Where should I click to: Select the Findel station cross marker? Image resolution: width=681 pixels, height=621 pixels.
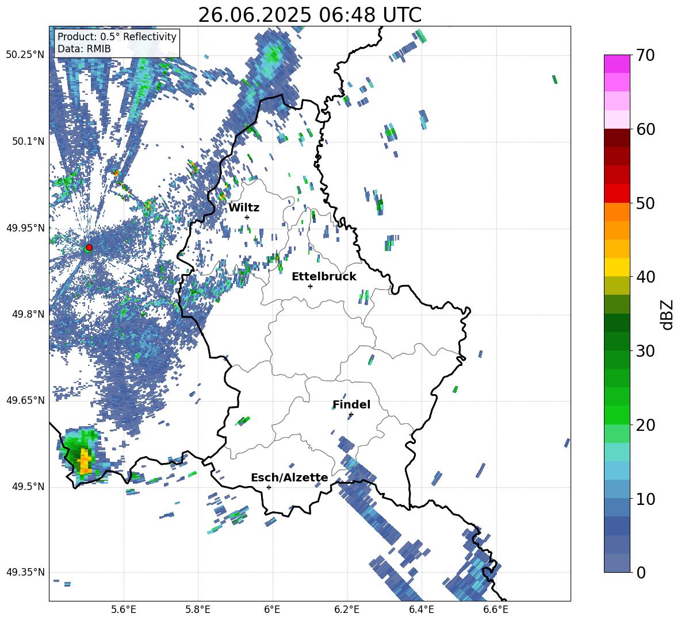[x=351, y=415]
